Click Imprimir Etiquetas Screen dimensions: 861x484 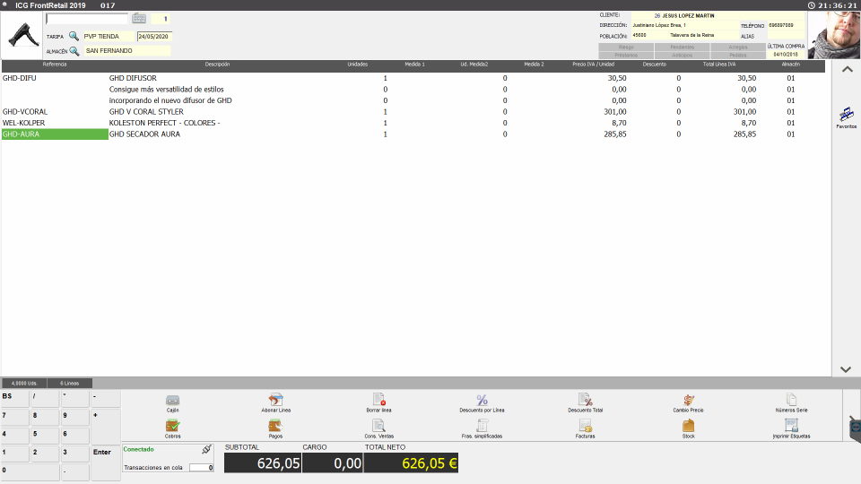coord(791,428)
